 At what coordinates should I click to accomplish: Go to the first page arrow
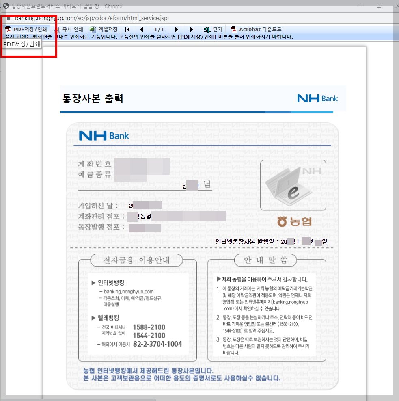point(127,30)
